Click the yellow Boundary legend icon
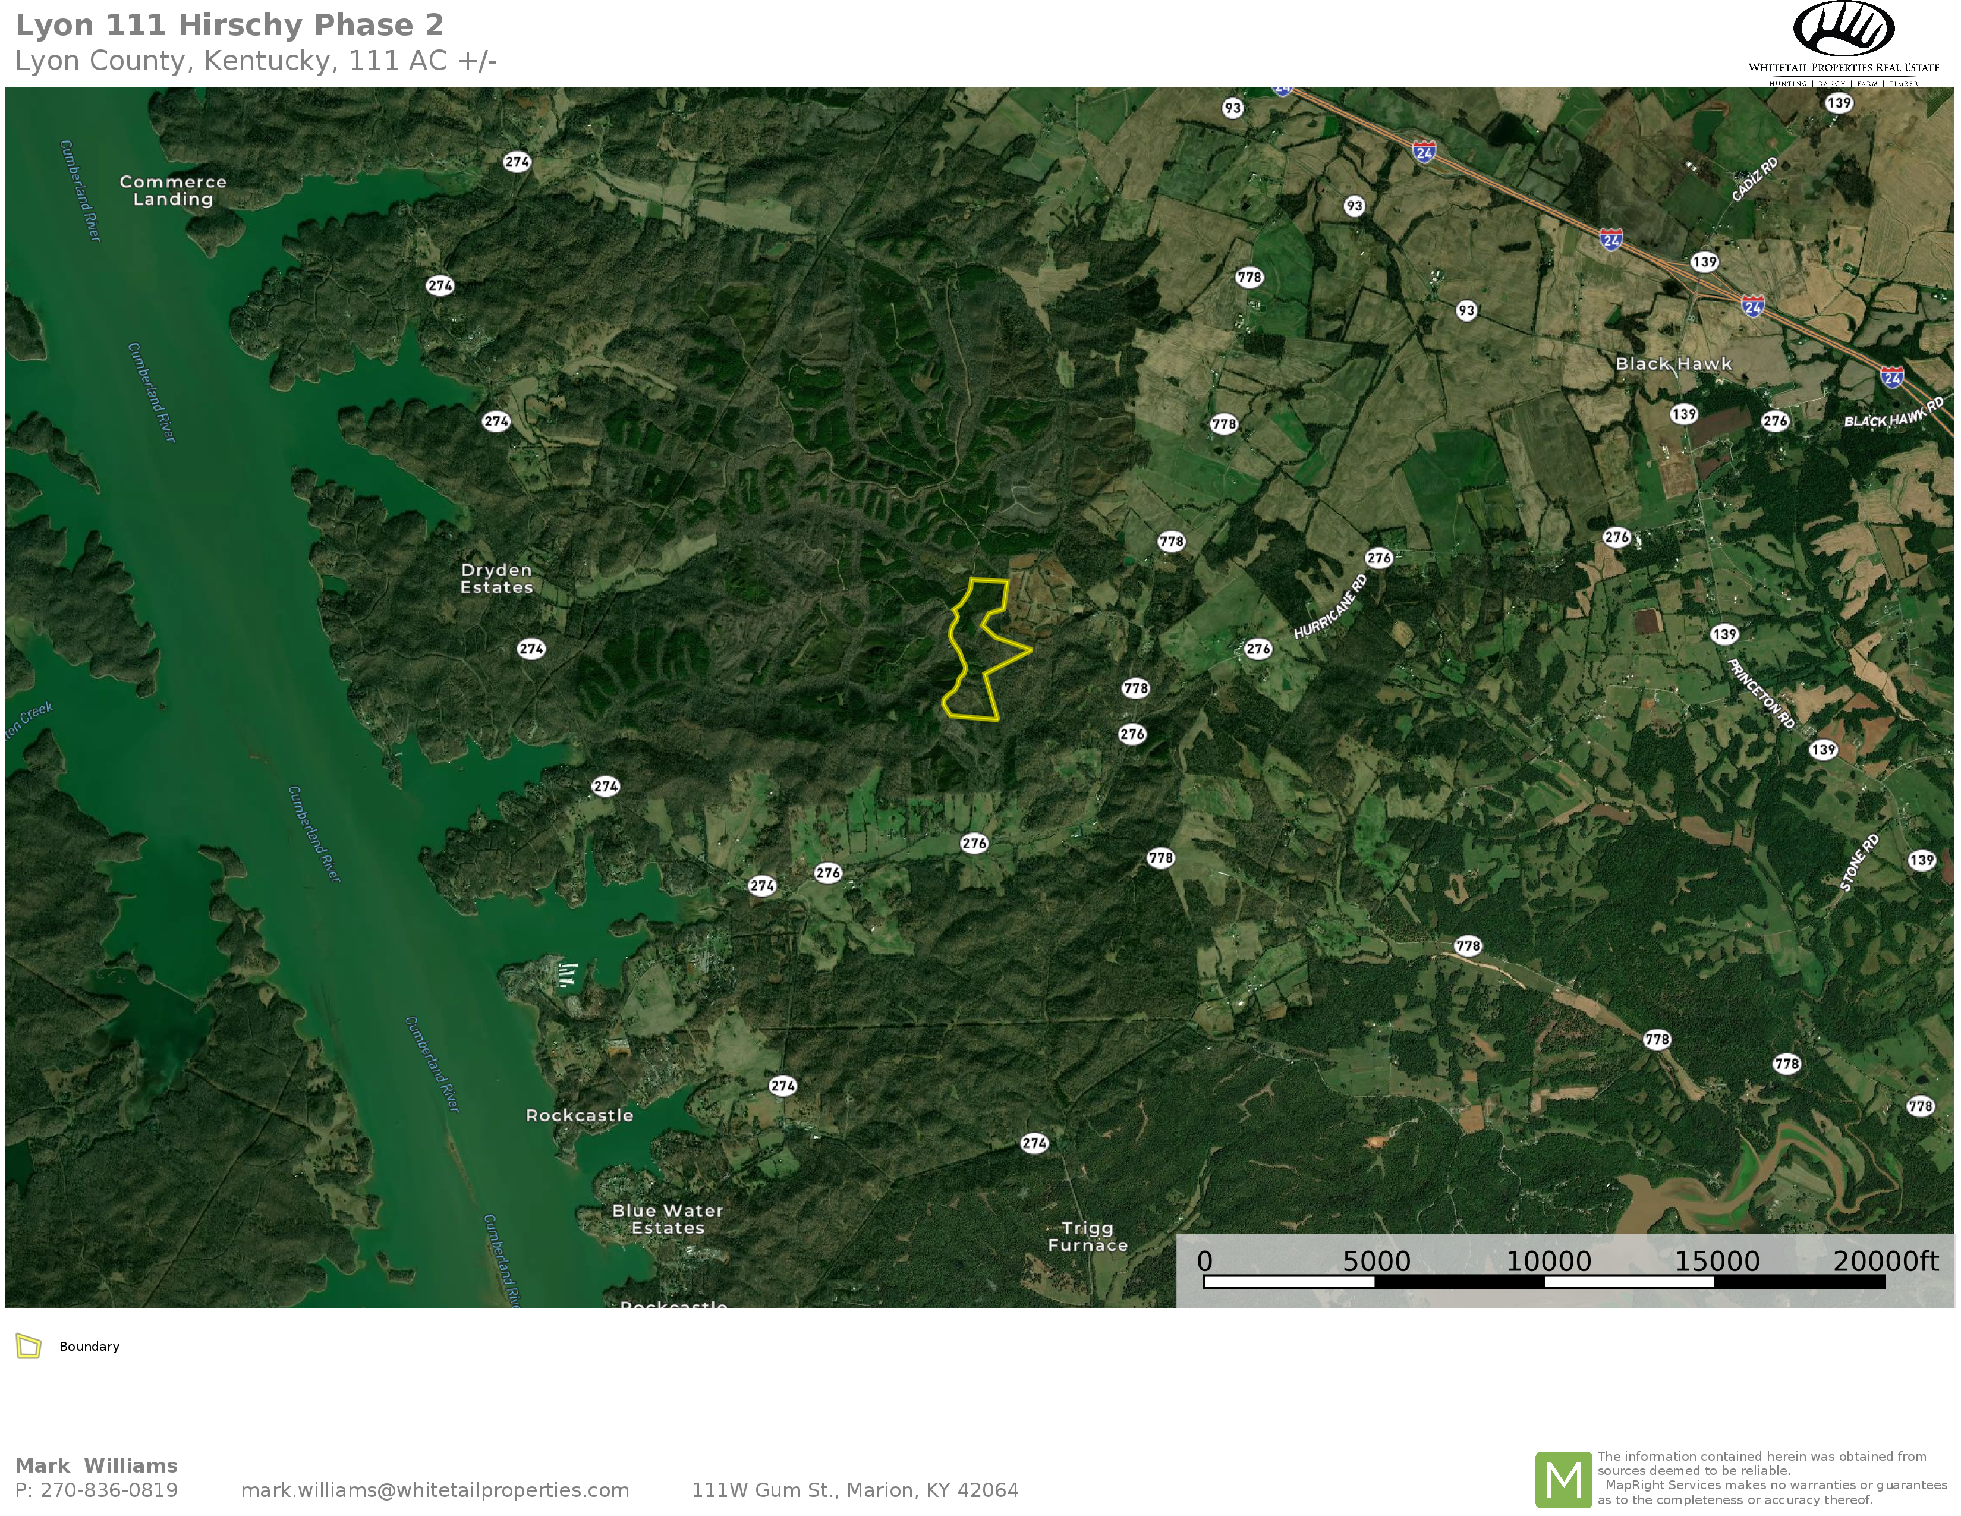1961x1516 pixels. coord(29,1346)
